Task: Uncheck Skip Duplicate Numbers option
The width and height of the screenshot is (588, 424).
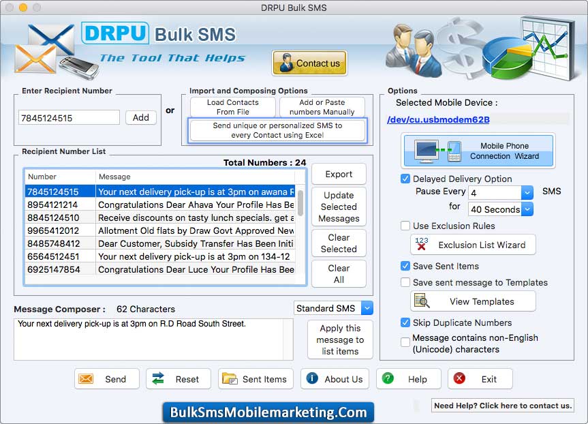Action: point(405,322)
